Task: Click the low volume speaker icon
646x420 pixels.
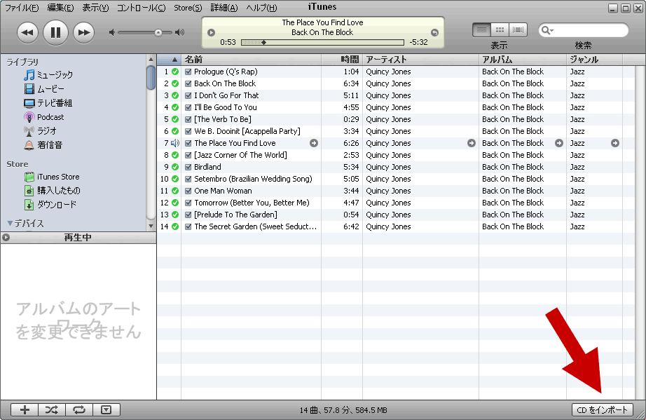Action: [x=111, y=32]
